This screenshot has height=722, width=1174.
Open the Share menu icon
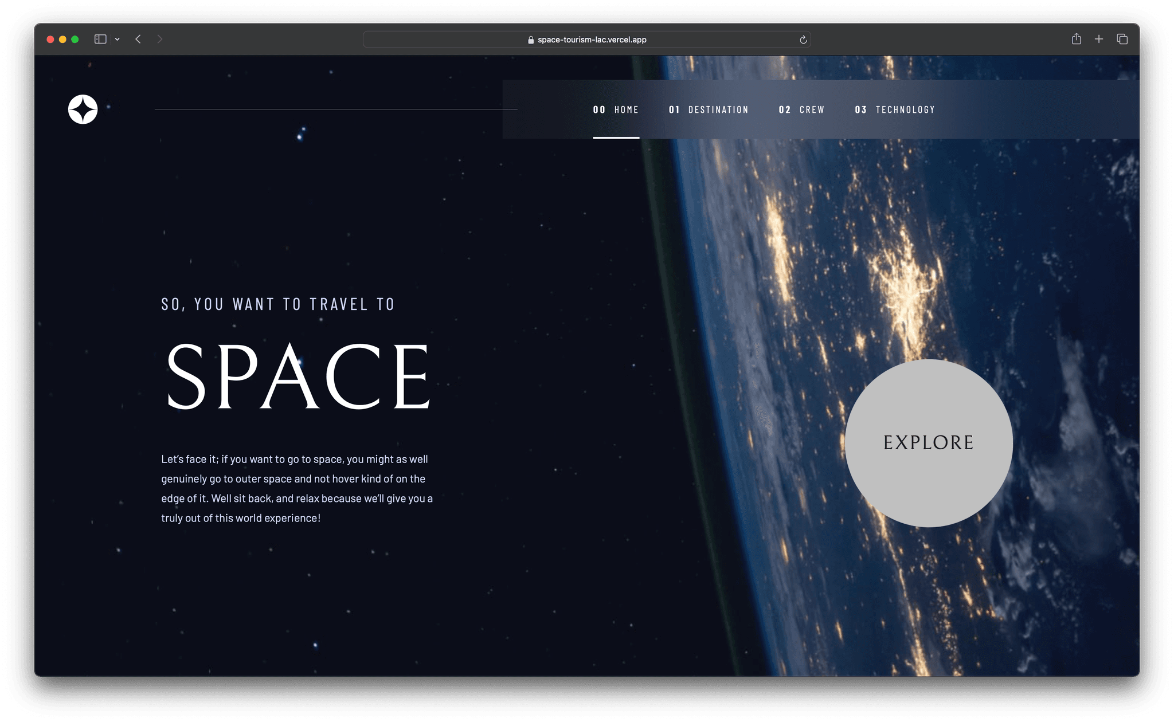tap(1076, 38)
